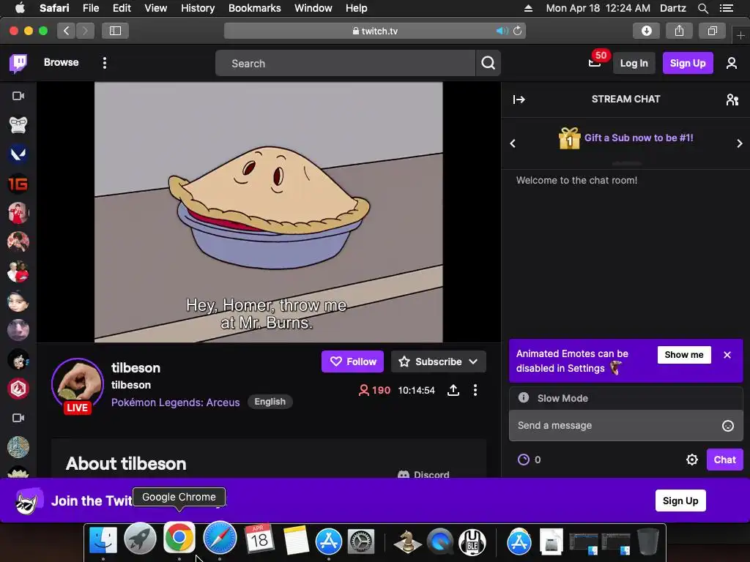Open the Edit menu
Image resolution: width=750 pixels, height=562 pixels.
(x=122, y=8)
